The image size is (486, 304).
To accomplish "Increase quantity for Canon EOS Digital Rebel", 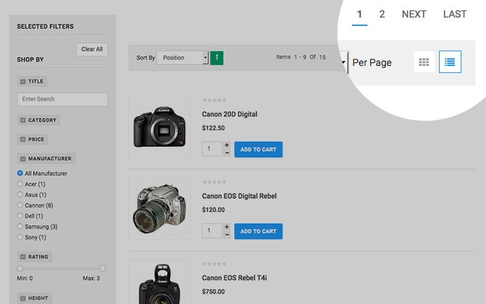I will (x=227, y=227).
